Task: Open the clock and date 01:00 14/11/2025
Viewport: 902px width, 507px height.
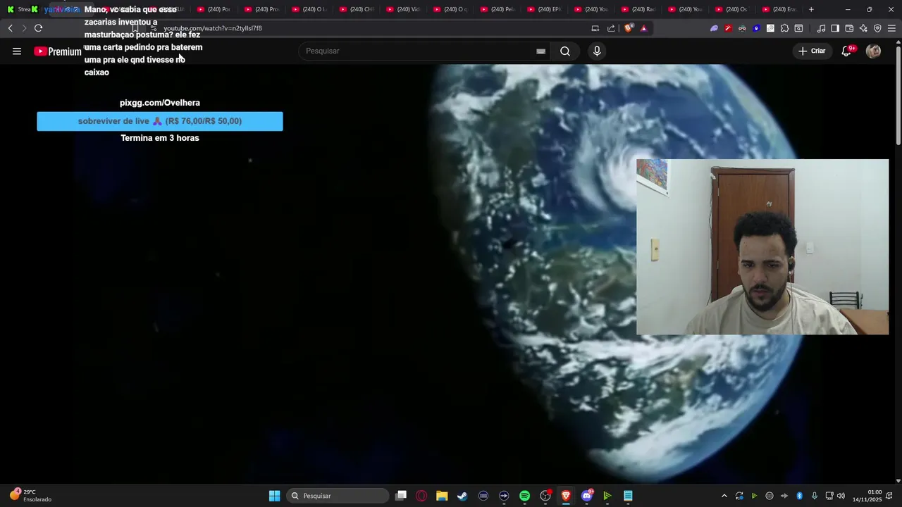Action: click(867, 496)
